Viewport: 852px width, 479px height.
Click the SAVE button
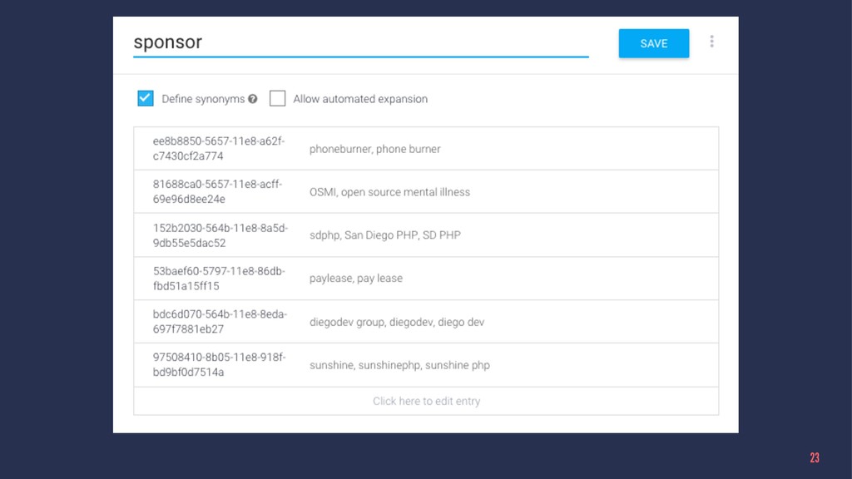pyautogui.click(x=654, y=43)
